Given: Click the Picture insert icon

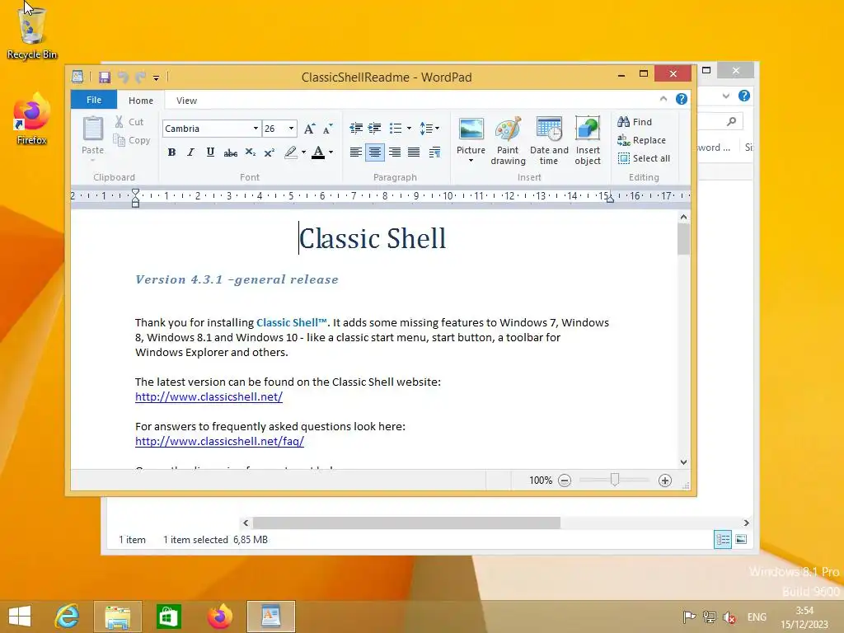Looking at the screenshot, I should pos(471,129).
